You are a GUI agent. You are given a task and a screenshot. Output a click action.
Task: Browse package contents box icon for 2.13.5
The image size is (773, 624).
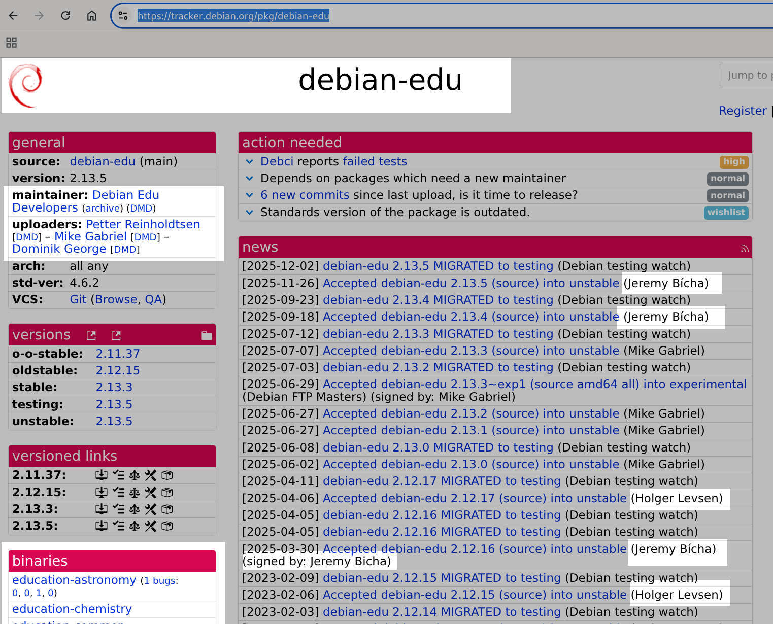point(167,526)
